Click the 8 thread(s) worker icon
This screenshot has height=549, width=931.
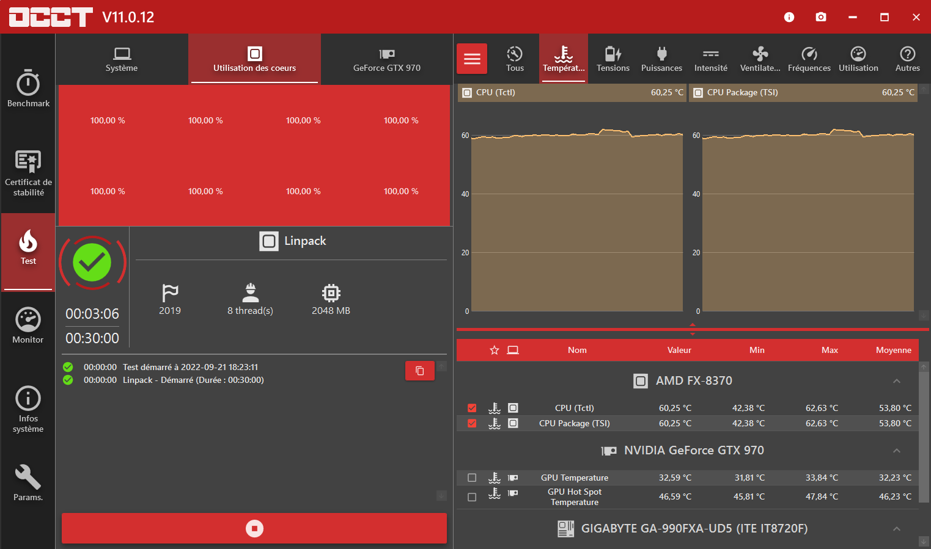pos(251,293)
